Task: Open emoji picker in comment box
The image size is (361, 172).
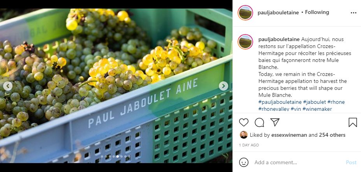Action: [x=244, y=162]
